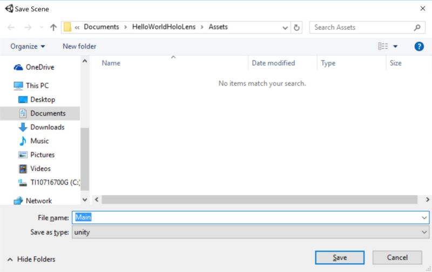Open the Save as type dropdown
This screenshot has width=432, height=272.
click(424, 233)
